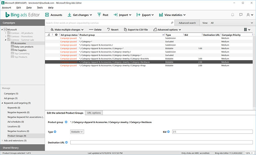Open Ad groups (1) in Manage
The image size is (256, 155).
pyautogui.click(x=11, y=98)
